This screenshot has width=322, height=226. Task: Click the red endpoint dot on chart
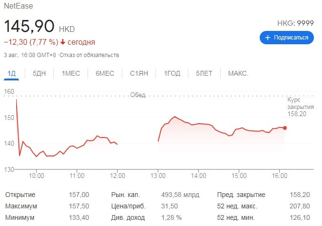pos(285,128)
